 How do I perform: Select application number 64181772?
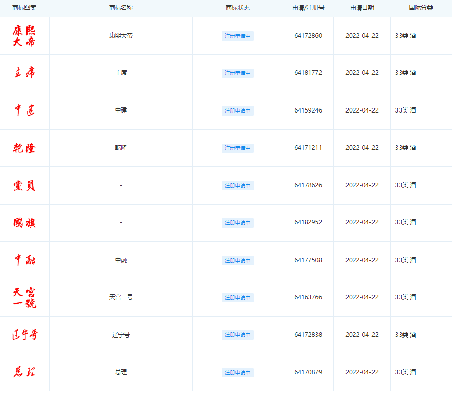308,73
